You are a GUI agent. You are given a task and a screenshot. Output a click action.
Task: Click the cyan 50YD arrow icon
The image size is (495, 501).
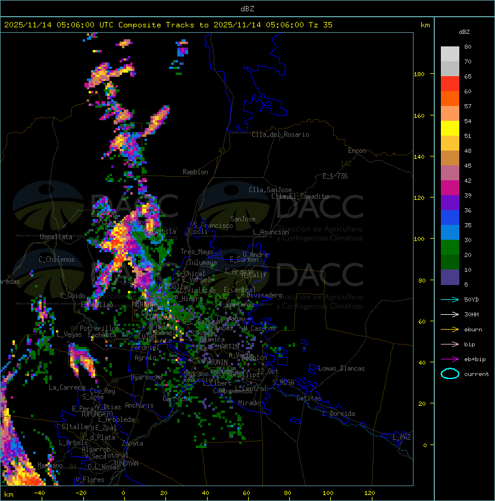450,299
